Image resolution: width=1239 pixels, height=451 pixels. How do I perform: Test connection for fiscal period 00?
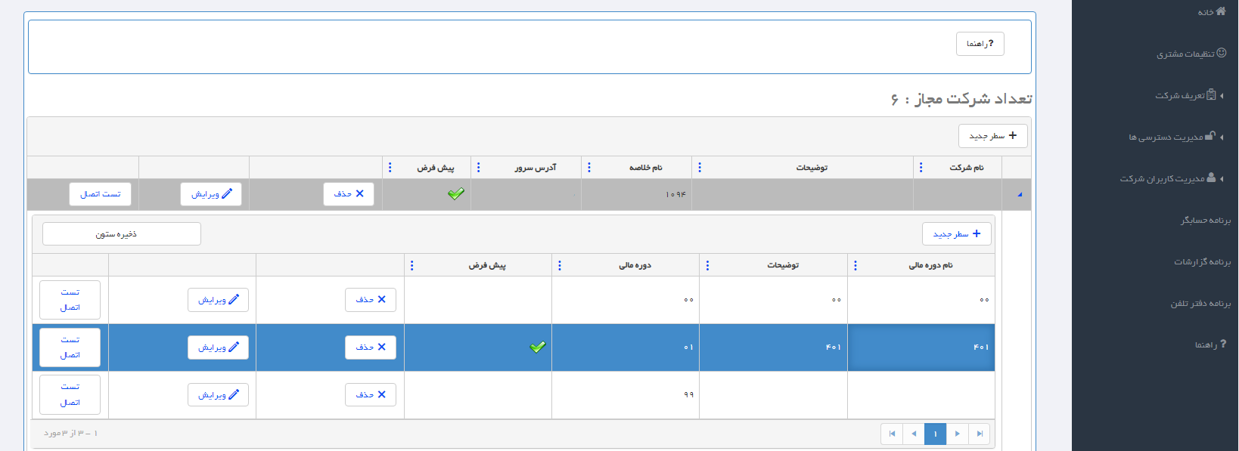point(70,300)
